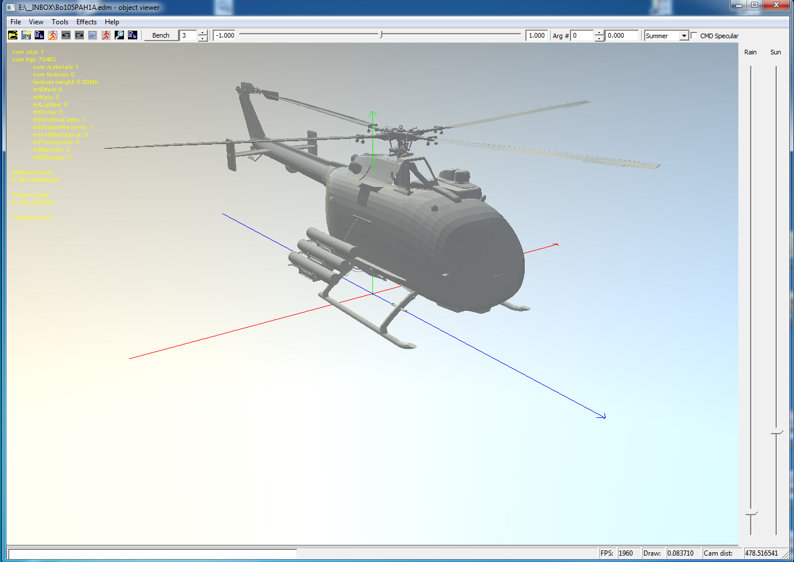The image size is (794, 562).
Task: Click the yellow open-folder icon
Action: pyautogui.click(x=13, y=35)
